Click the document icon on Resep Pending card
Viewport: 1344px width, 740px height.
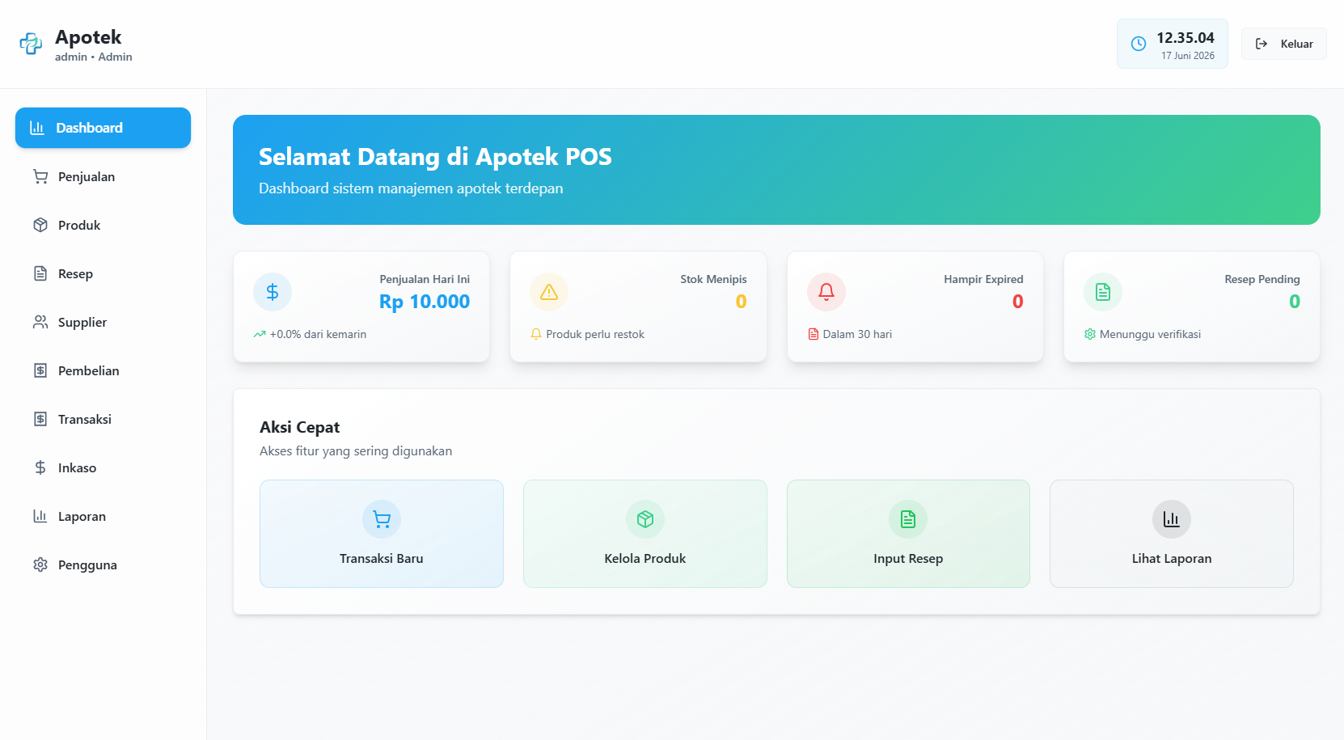click(x=1103, y=292)
